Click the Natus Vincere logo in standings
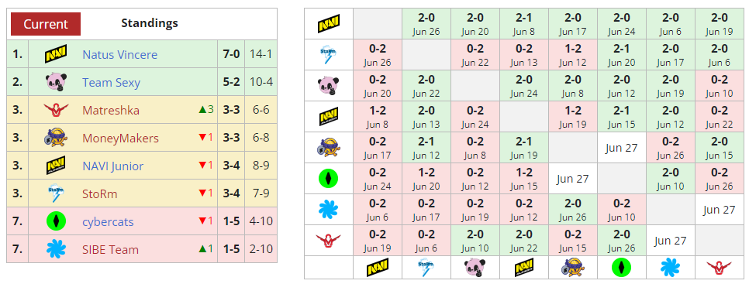 55,54
